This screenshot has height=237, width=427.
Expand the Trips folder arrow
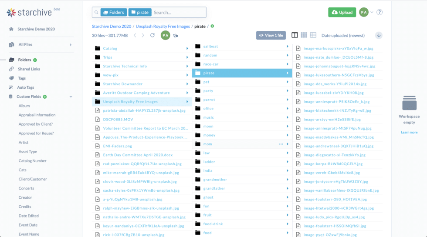(x=187, y=57)
